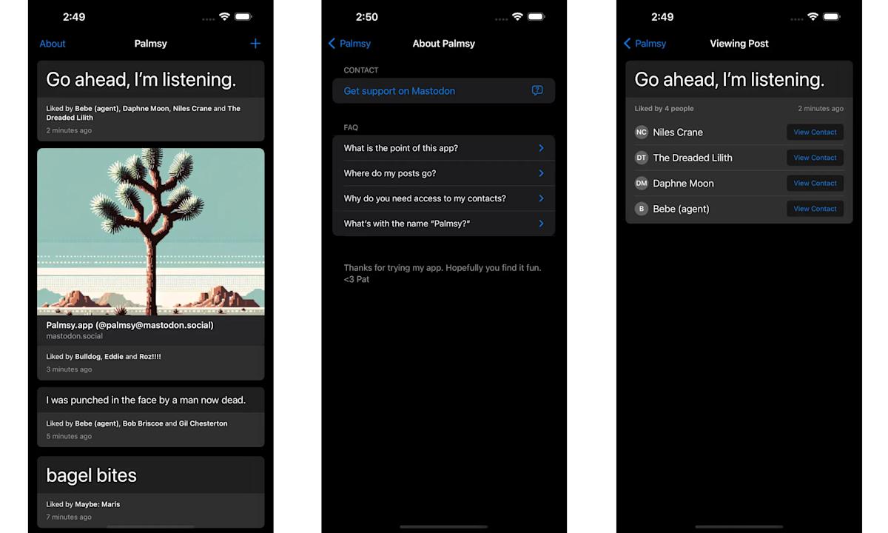Viewport: 888px width, 533px height.
Task: Select the name 'Bebe (agent)' in likes list
Action: (681, 209)
